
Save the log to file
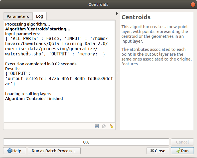click(97, 126)
